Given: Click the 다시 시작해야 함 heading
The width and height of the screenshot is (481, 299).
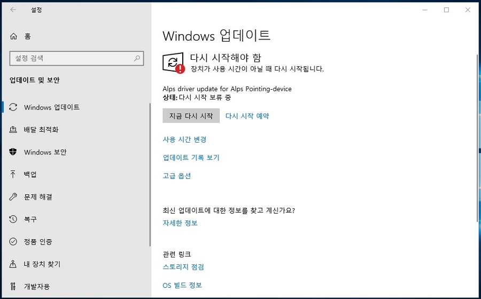Looking at the screenshot, I should pyautogui.click(x=226, y=58).
